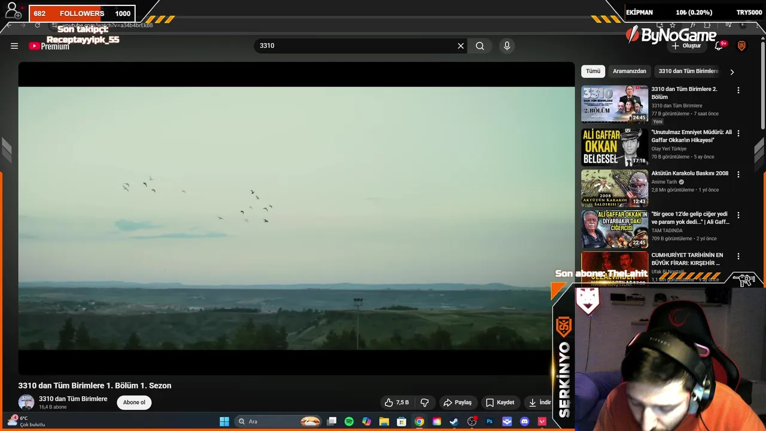Image resolution: width=766 pixels, height=431 pixels.
Task: Select the 3310 dan Tüm Birimlere filter chip
Action: coord(688,71)
